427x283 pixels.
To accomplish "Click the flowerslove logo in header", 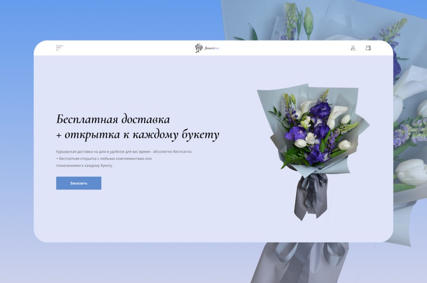I will 207,48.
